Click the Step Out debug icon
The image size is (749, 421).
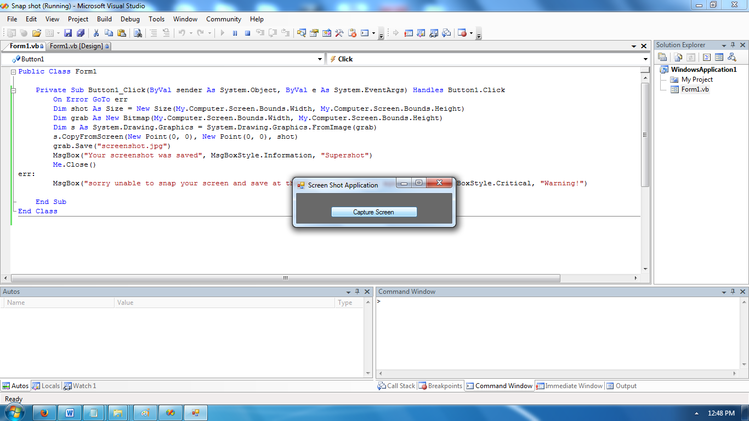[x=285, y=33]
